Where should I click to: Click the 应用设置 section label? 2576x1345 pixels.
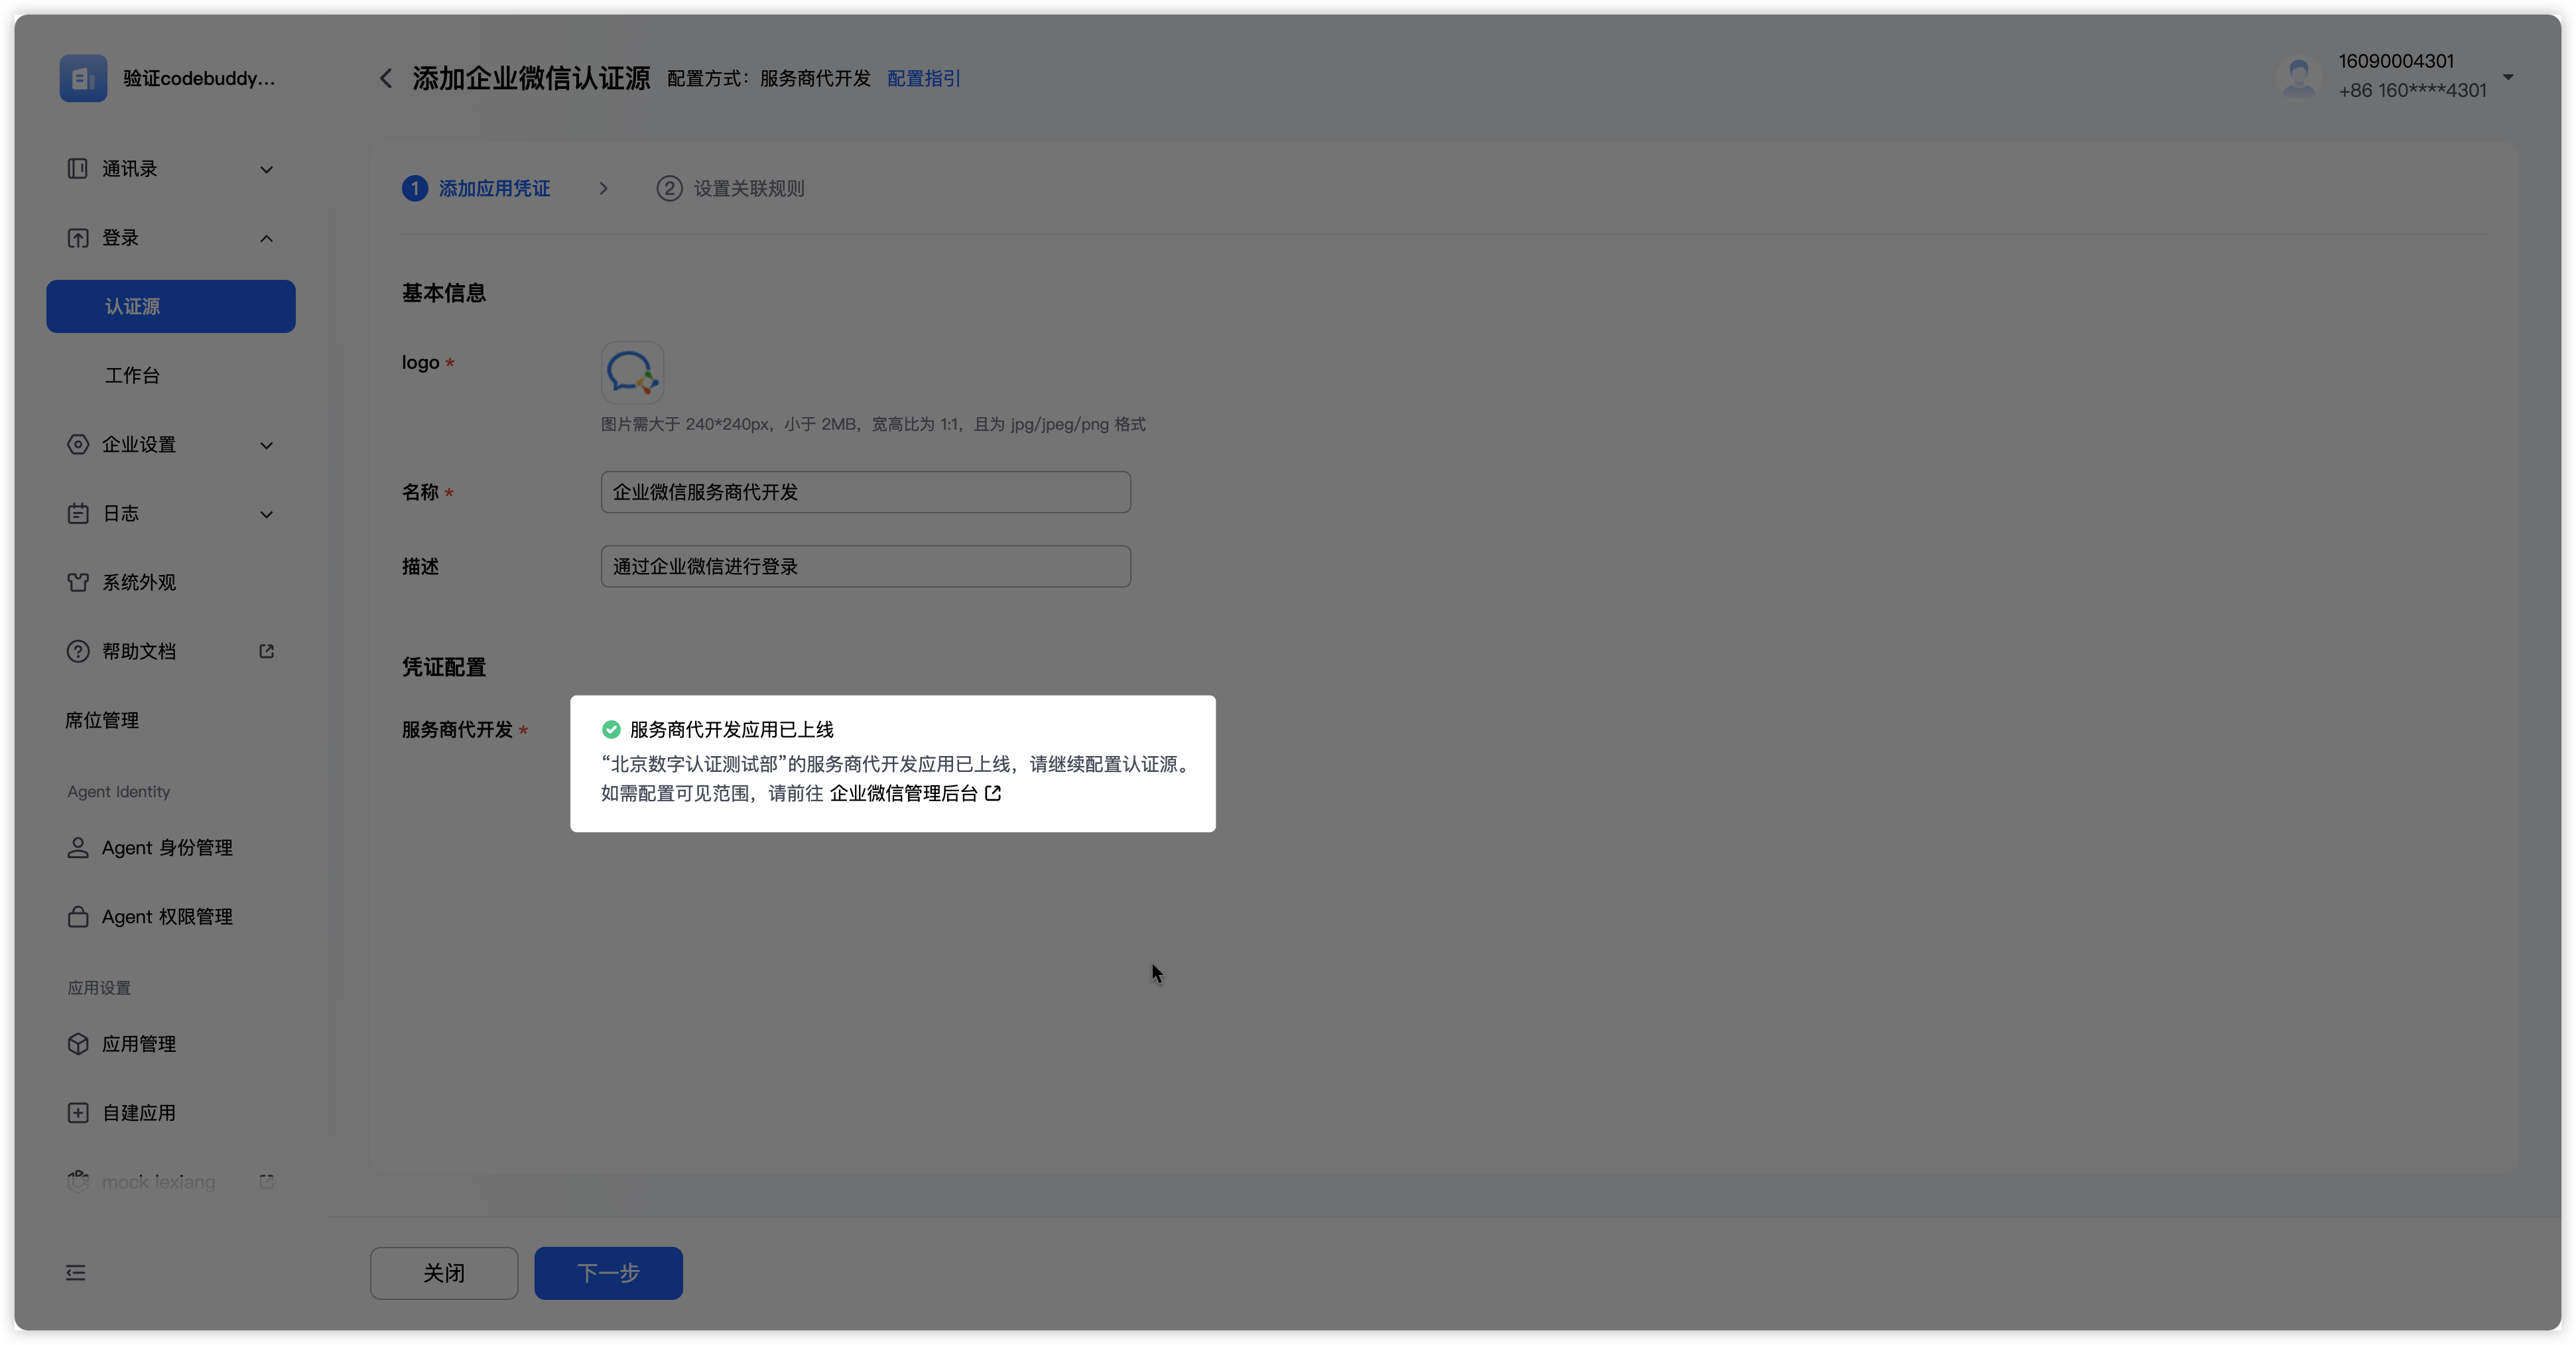99,987
